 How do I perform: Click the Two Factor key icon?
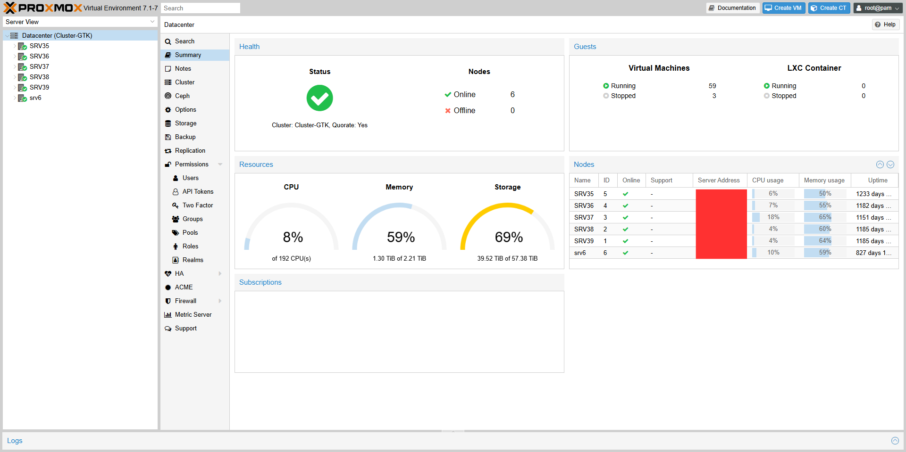coord(176,205)
